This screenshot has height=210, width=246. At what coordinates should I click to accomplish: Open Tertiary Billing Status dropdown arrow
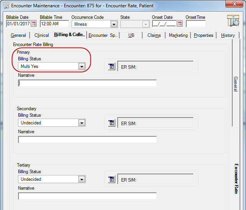82,179
